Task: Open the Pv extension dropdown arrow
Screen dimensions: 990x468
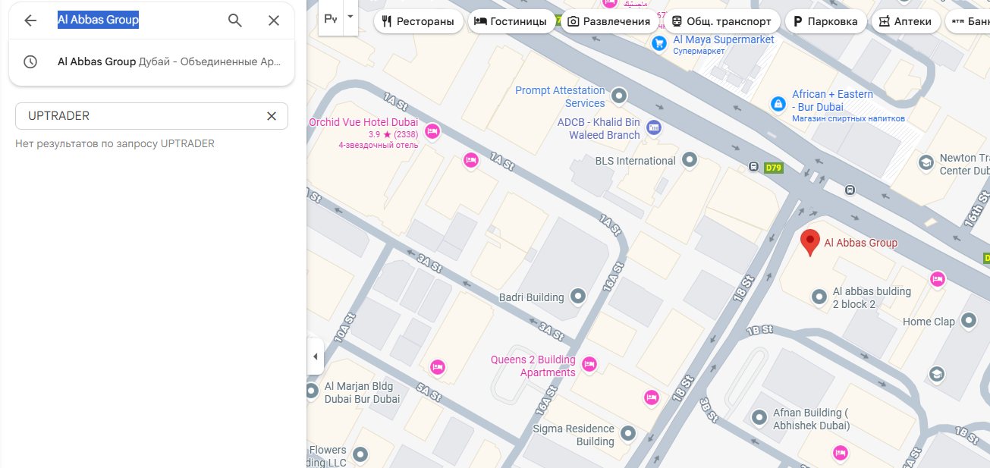Action: 350,16
